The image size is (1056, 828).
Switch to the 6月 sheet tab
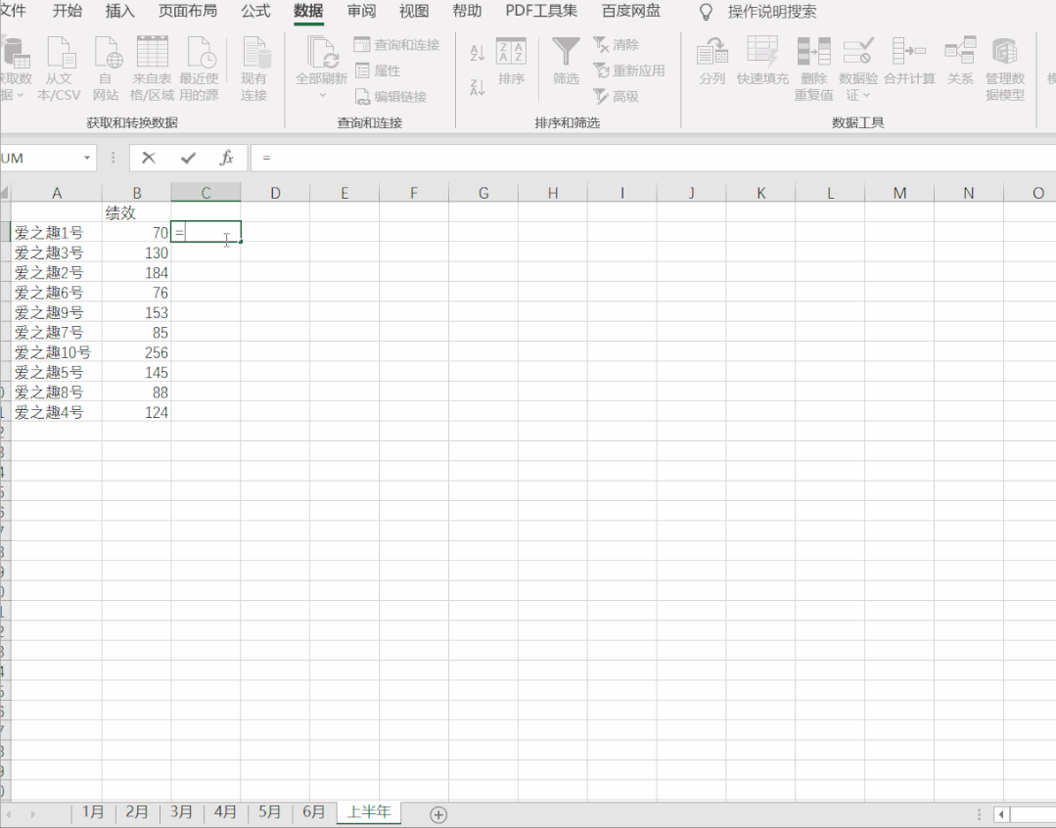pyautogui.click(x=314, y=811)
